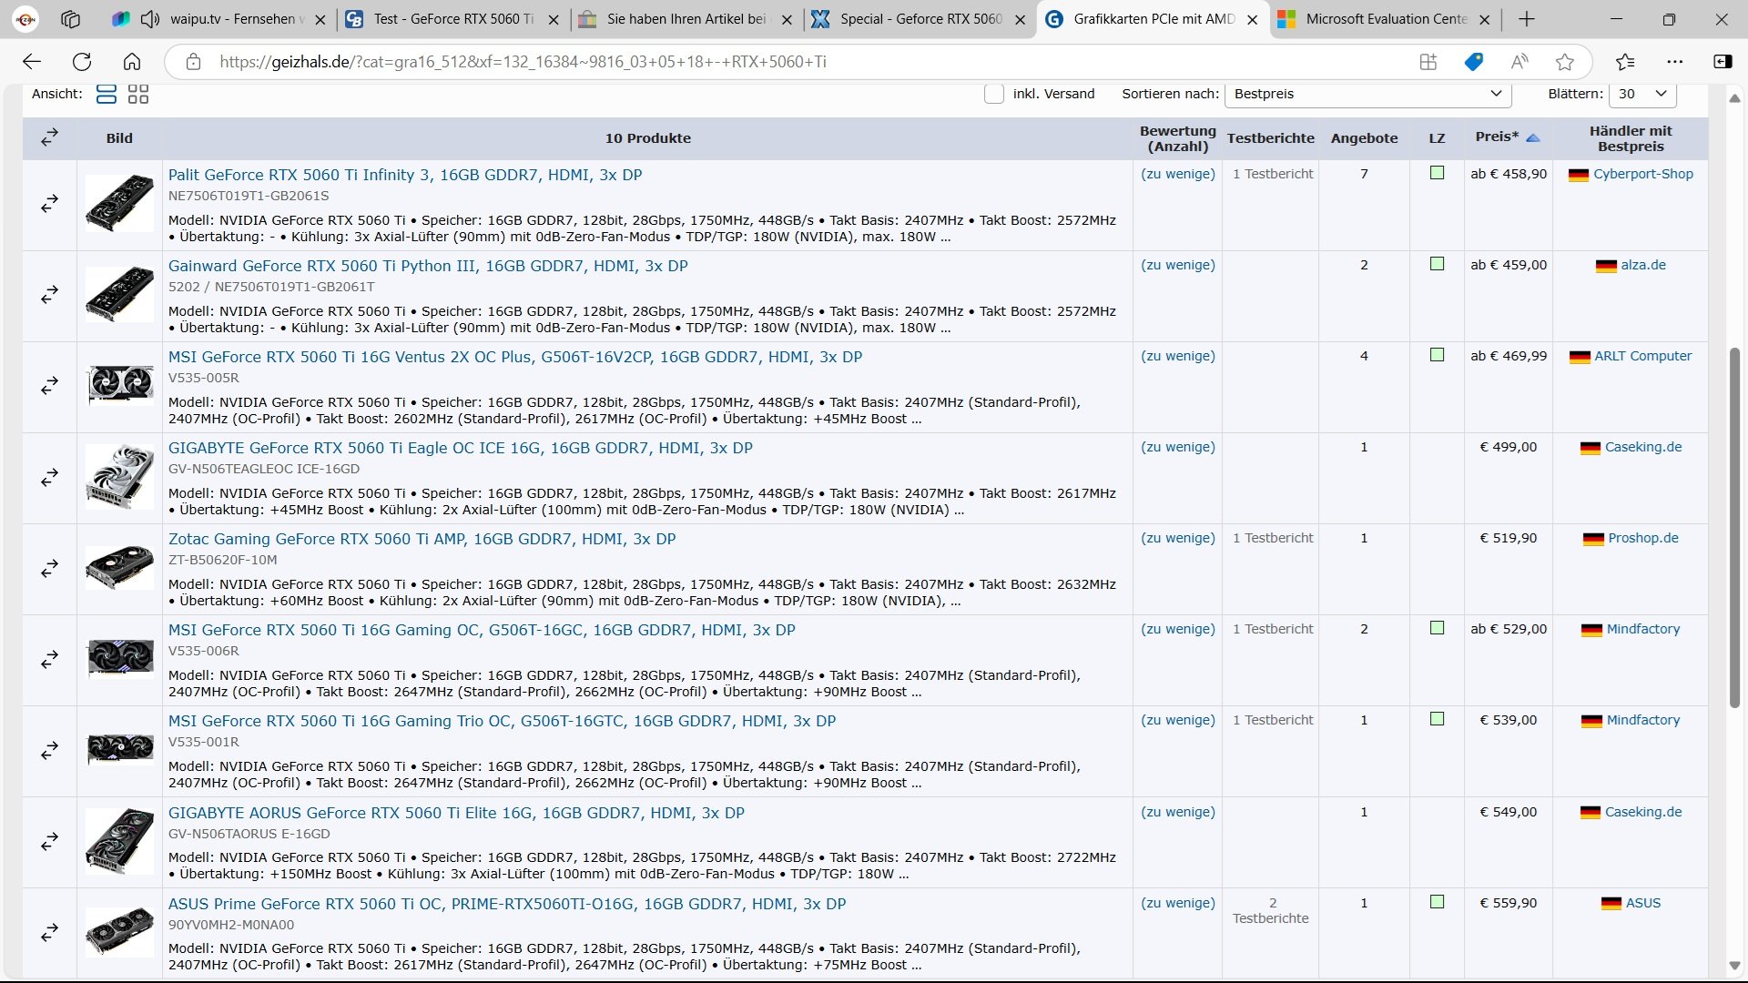The height and width of the screenshot is (983, 1748).
Task: Click compare arrows for Palit Infinity 3
Action: [x=50, y=204]
